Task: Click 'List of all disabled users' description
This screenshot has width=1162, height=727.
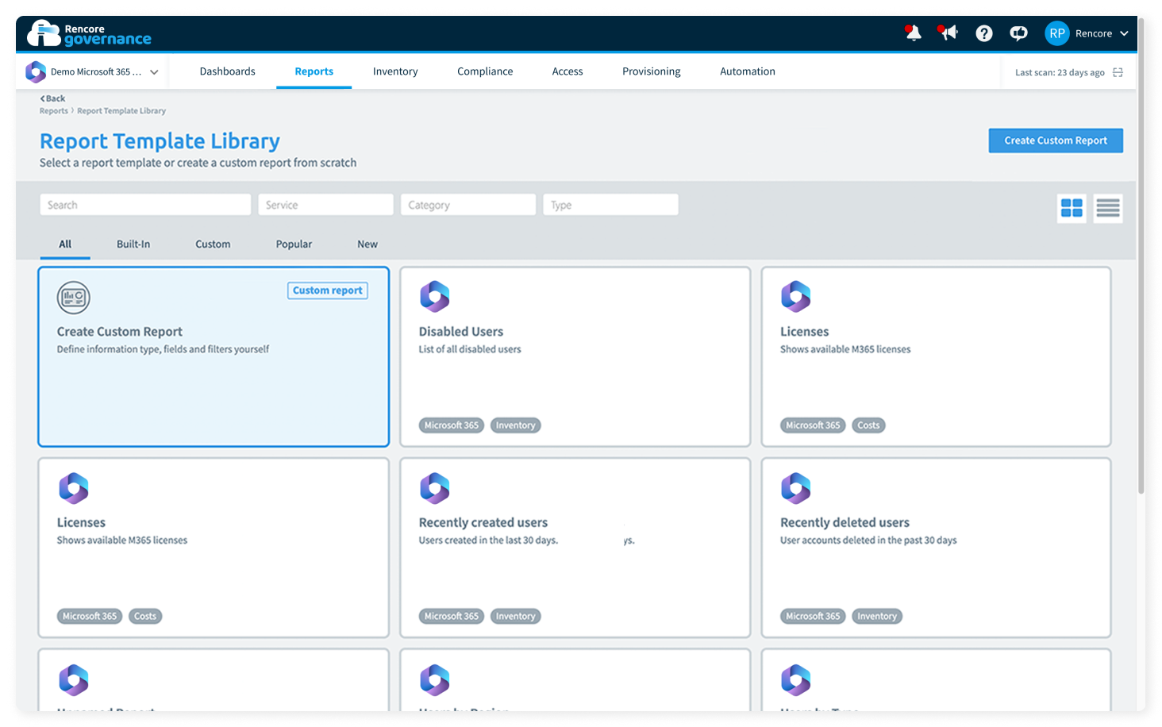Action: tap(470, 349)
